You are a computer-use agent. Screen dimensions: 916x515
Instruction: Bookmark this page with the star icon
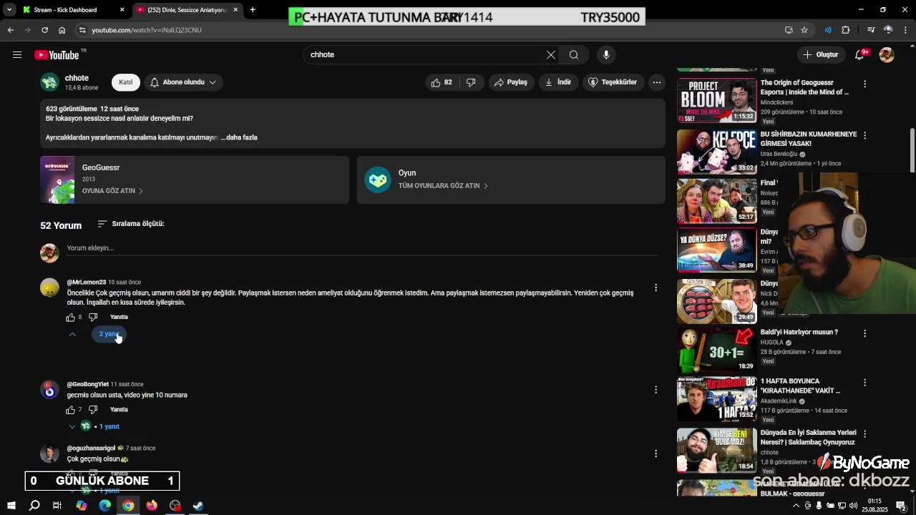[804, 30]
